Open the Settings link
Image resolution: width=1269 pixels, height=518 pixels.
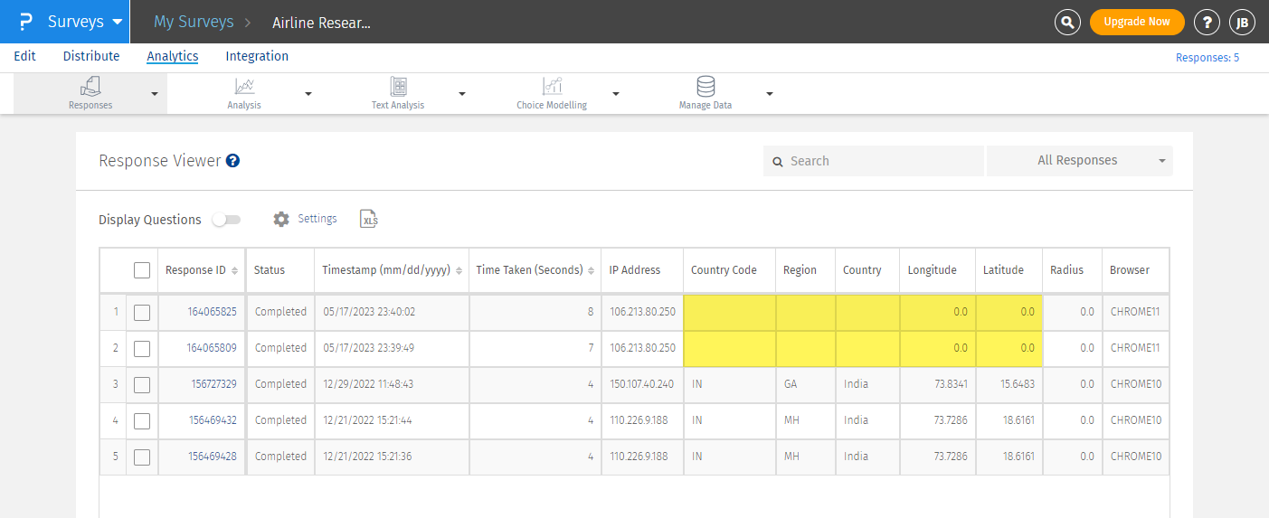pyautogui.click(x=317, y=219)
